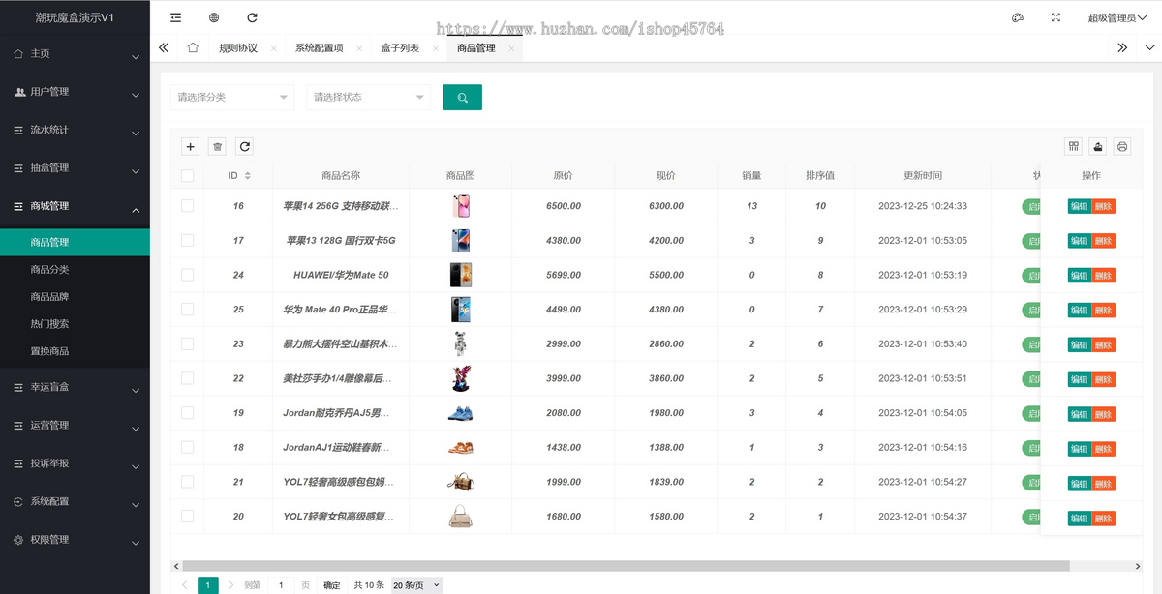Collapse the sidebar with the menu fold icon

coord(175,17)
